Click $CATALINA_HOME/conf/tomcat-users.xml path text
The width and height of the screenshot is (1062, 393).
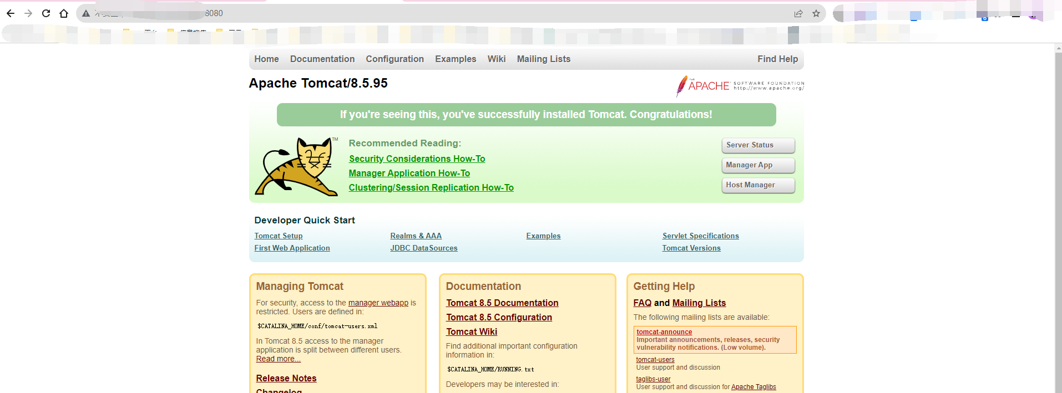coord(317,326)
